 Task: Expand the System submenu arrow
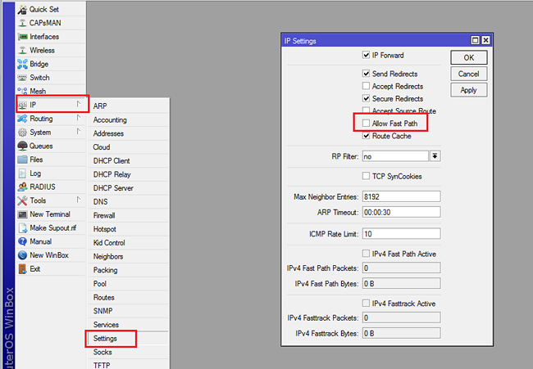click(x=79, y=131)
